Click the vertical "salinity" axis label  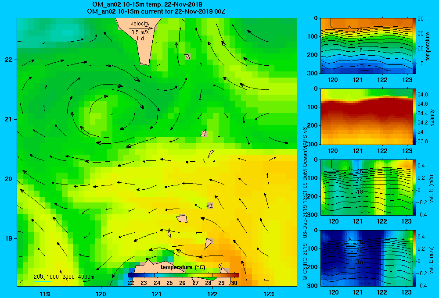[x=432, y=117]
